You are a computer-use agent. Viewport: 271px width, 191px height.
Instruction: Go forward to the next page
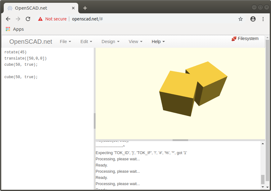(18, 19)
